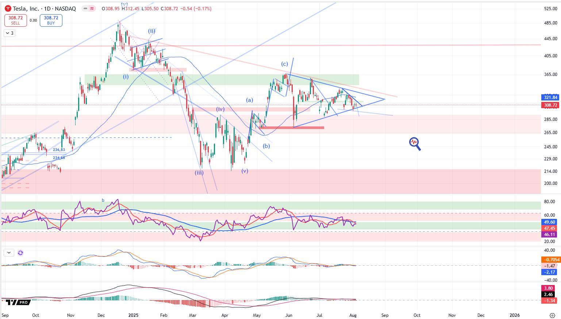Click the blue 321.84 price label
This screenshot has width=561, height=319.
[x=550, y=97]
